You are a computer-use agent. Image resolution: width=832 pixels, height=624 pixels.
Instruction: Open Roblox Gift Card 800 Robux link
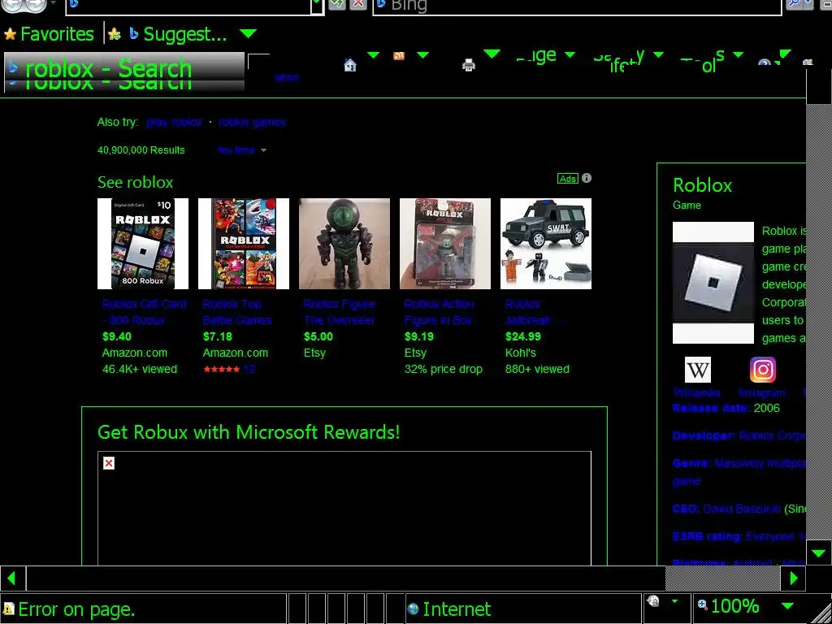(x=145, y=312)
